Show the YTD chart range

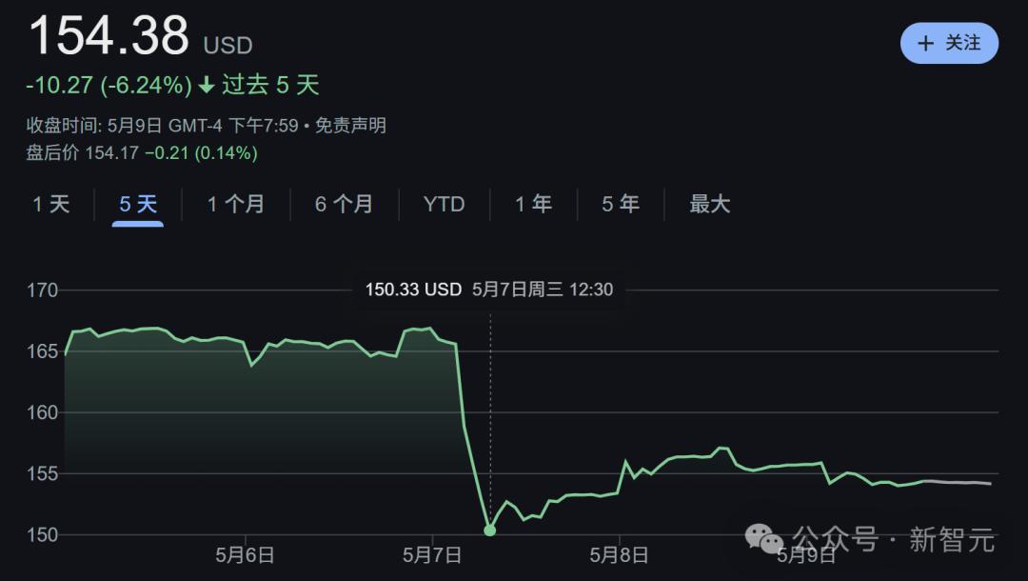pos(445,204)
